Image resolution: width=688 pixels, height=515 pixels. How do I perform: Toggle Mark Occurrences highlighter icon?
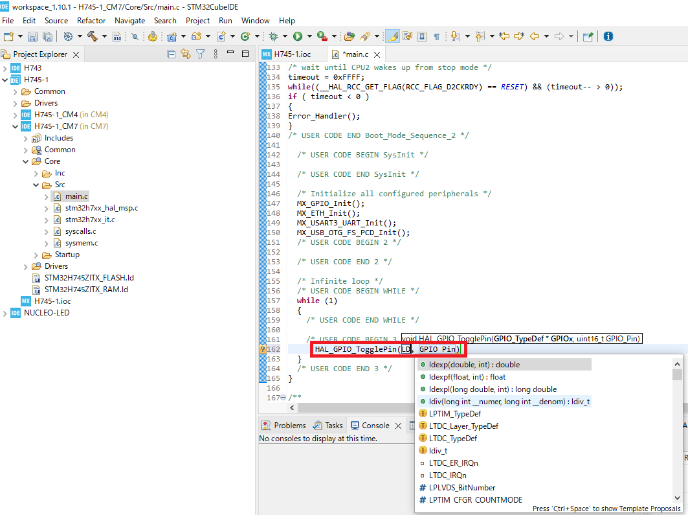pos(392,36)
